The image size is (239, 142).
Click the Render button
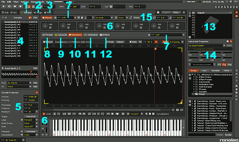tap(228, 135)
